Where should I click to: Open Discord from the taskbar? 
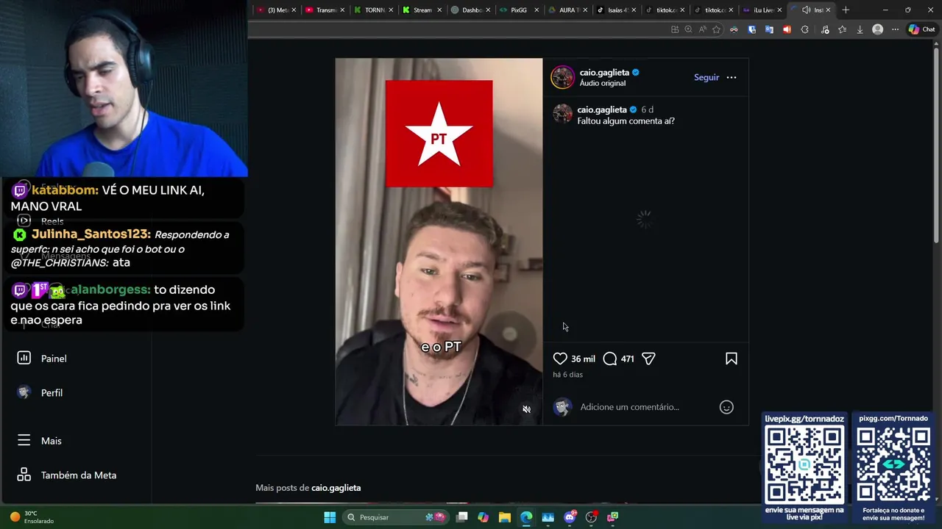[x=570, y=517]
